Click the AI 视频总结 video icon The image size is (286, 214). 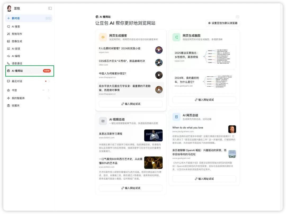[103, 121]
